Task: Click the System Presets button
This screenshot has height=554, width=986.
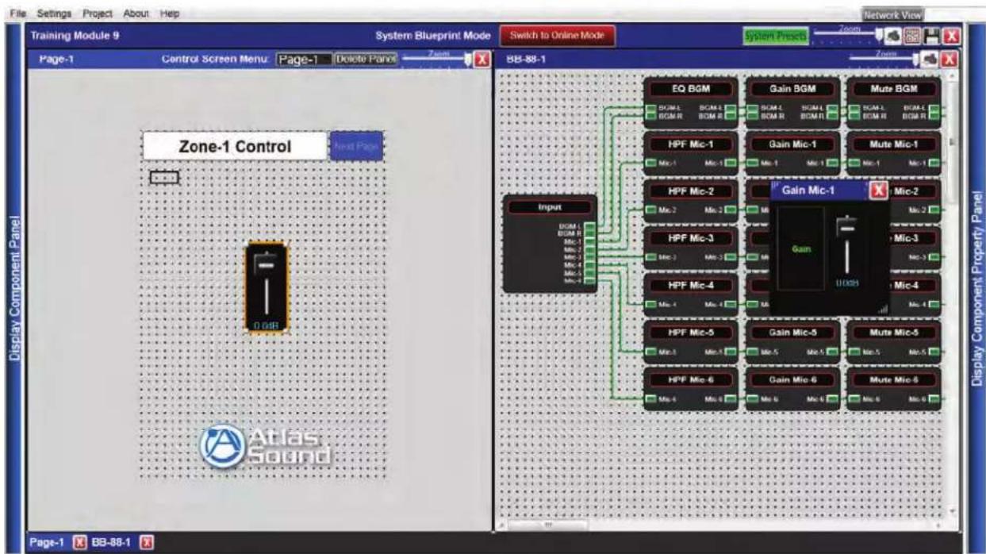Action: 774,37
